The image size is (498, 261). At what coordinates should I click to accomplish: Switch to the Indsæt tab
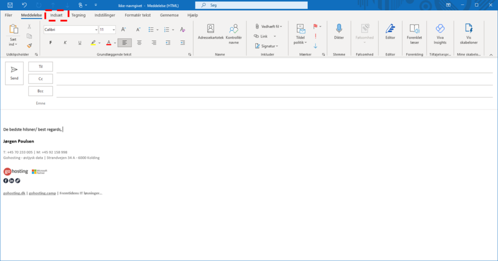[56, 15]
